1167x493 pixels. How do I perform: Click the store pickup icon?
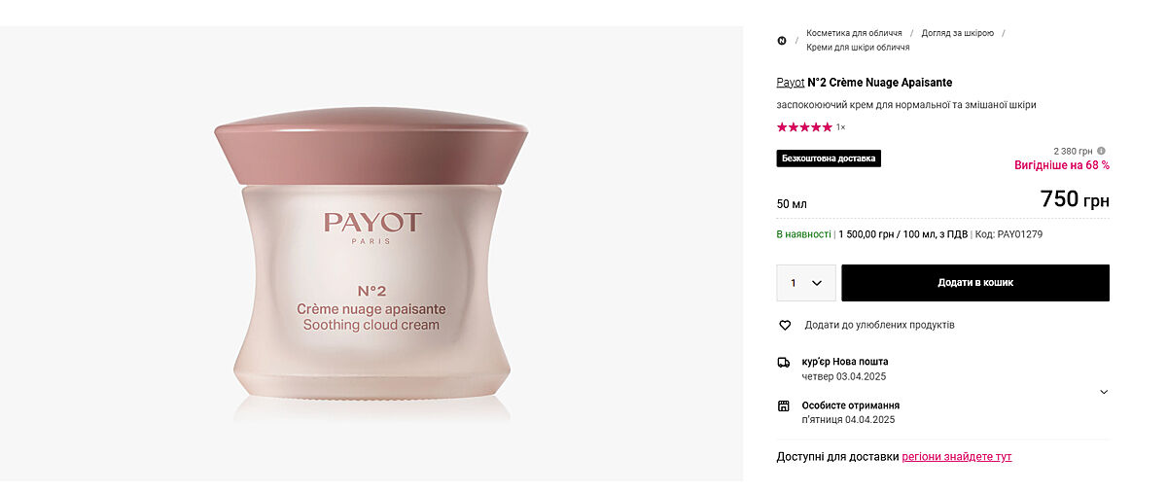click(784, 405)
